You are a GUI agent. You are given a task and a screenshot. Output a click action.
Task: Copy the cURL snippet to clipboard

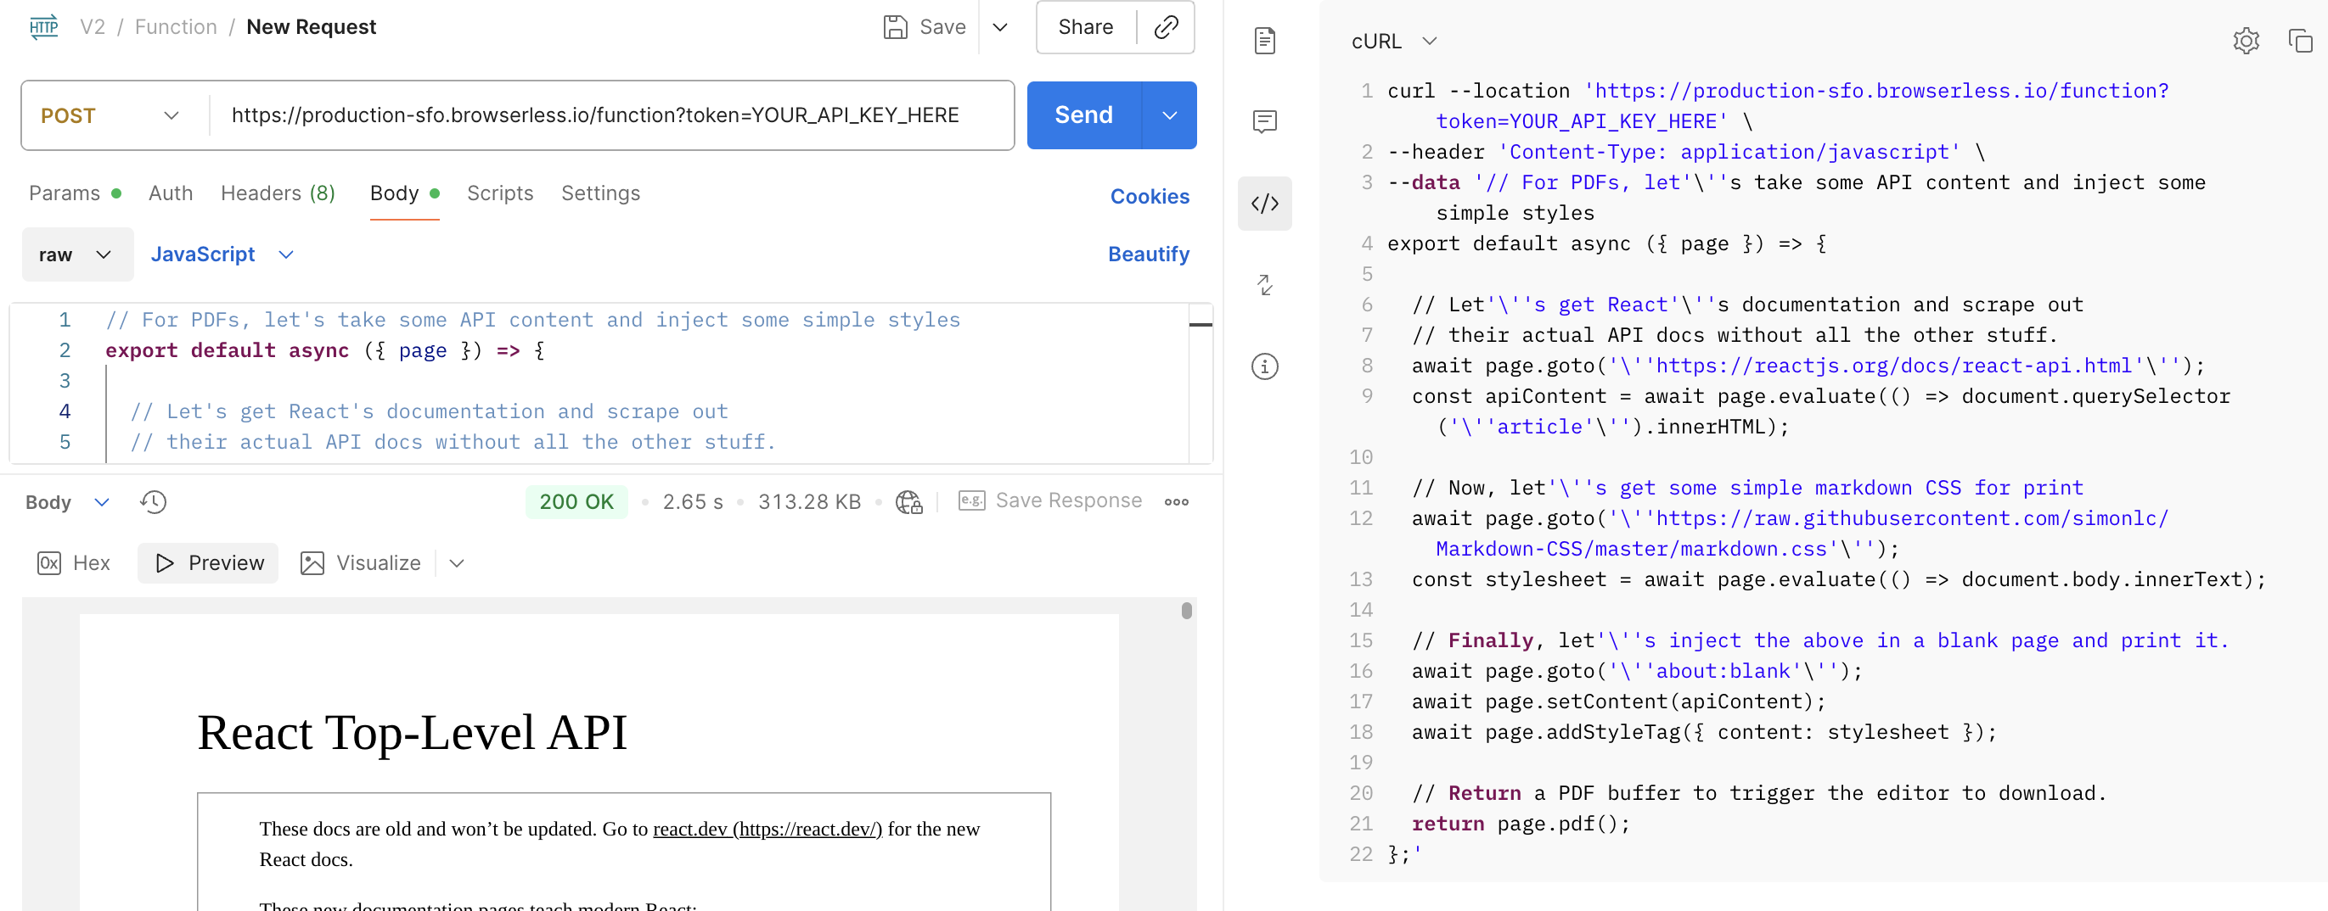[2299, 41]
